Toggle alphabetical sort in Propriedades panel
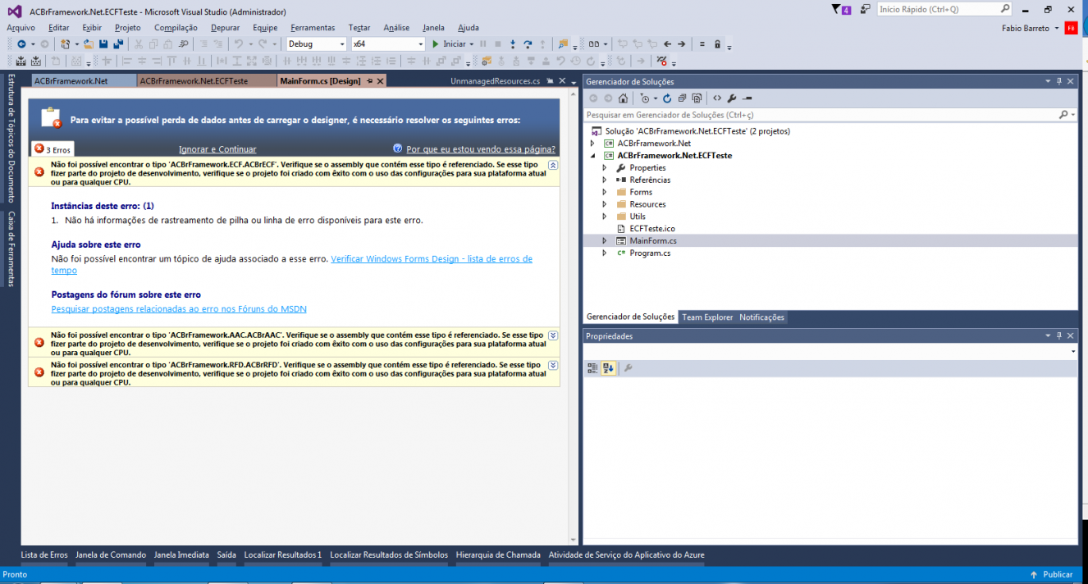Image resolution: width=1088 pixels, height=584 pixels. (x=609, y=368)
